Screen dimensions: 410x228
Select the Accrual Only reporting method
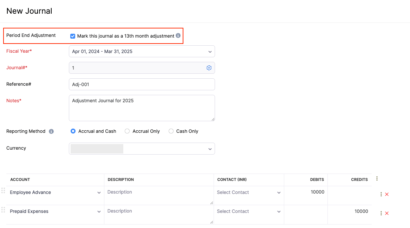click(127, 131)
